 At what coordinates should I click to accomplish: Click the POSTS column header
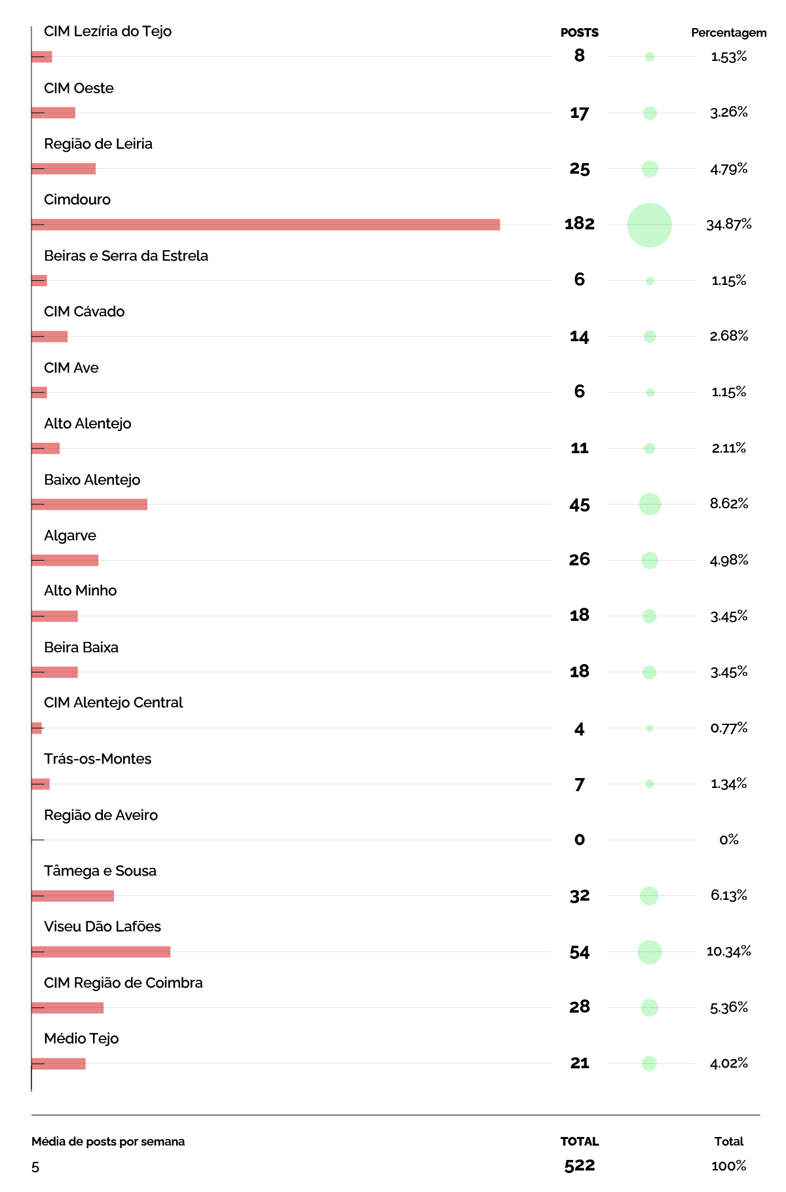click(580, 33)
